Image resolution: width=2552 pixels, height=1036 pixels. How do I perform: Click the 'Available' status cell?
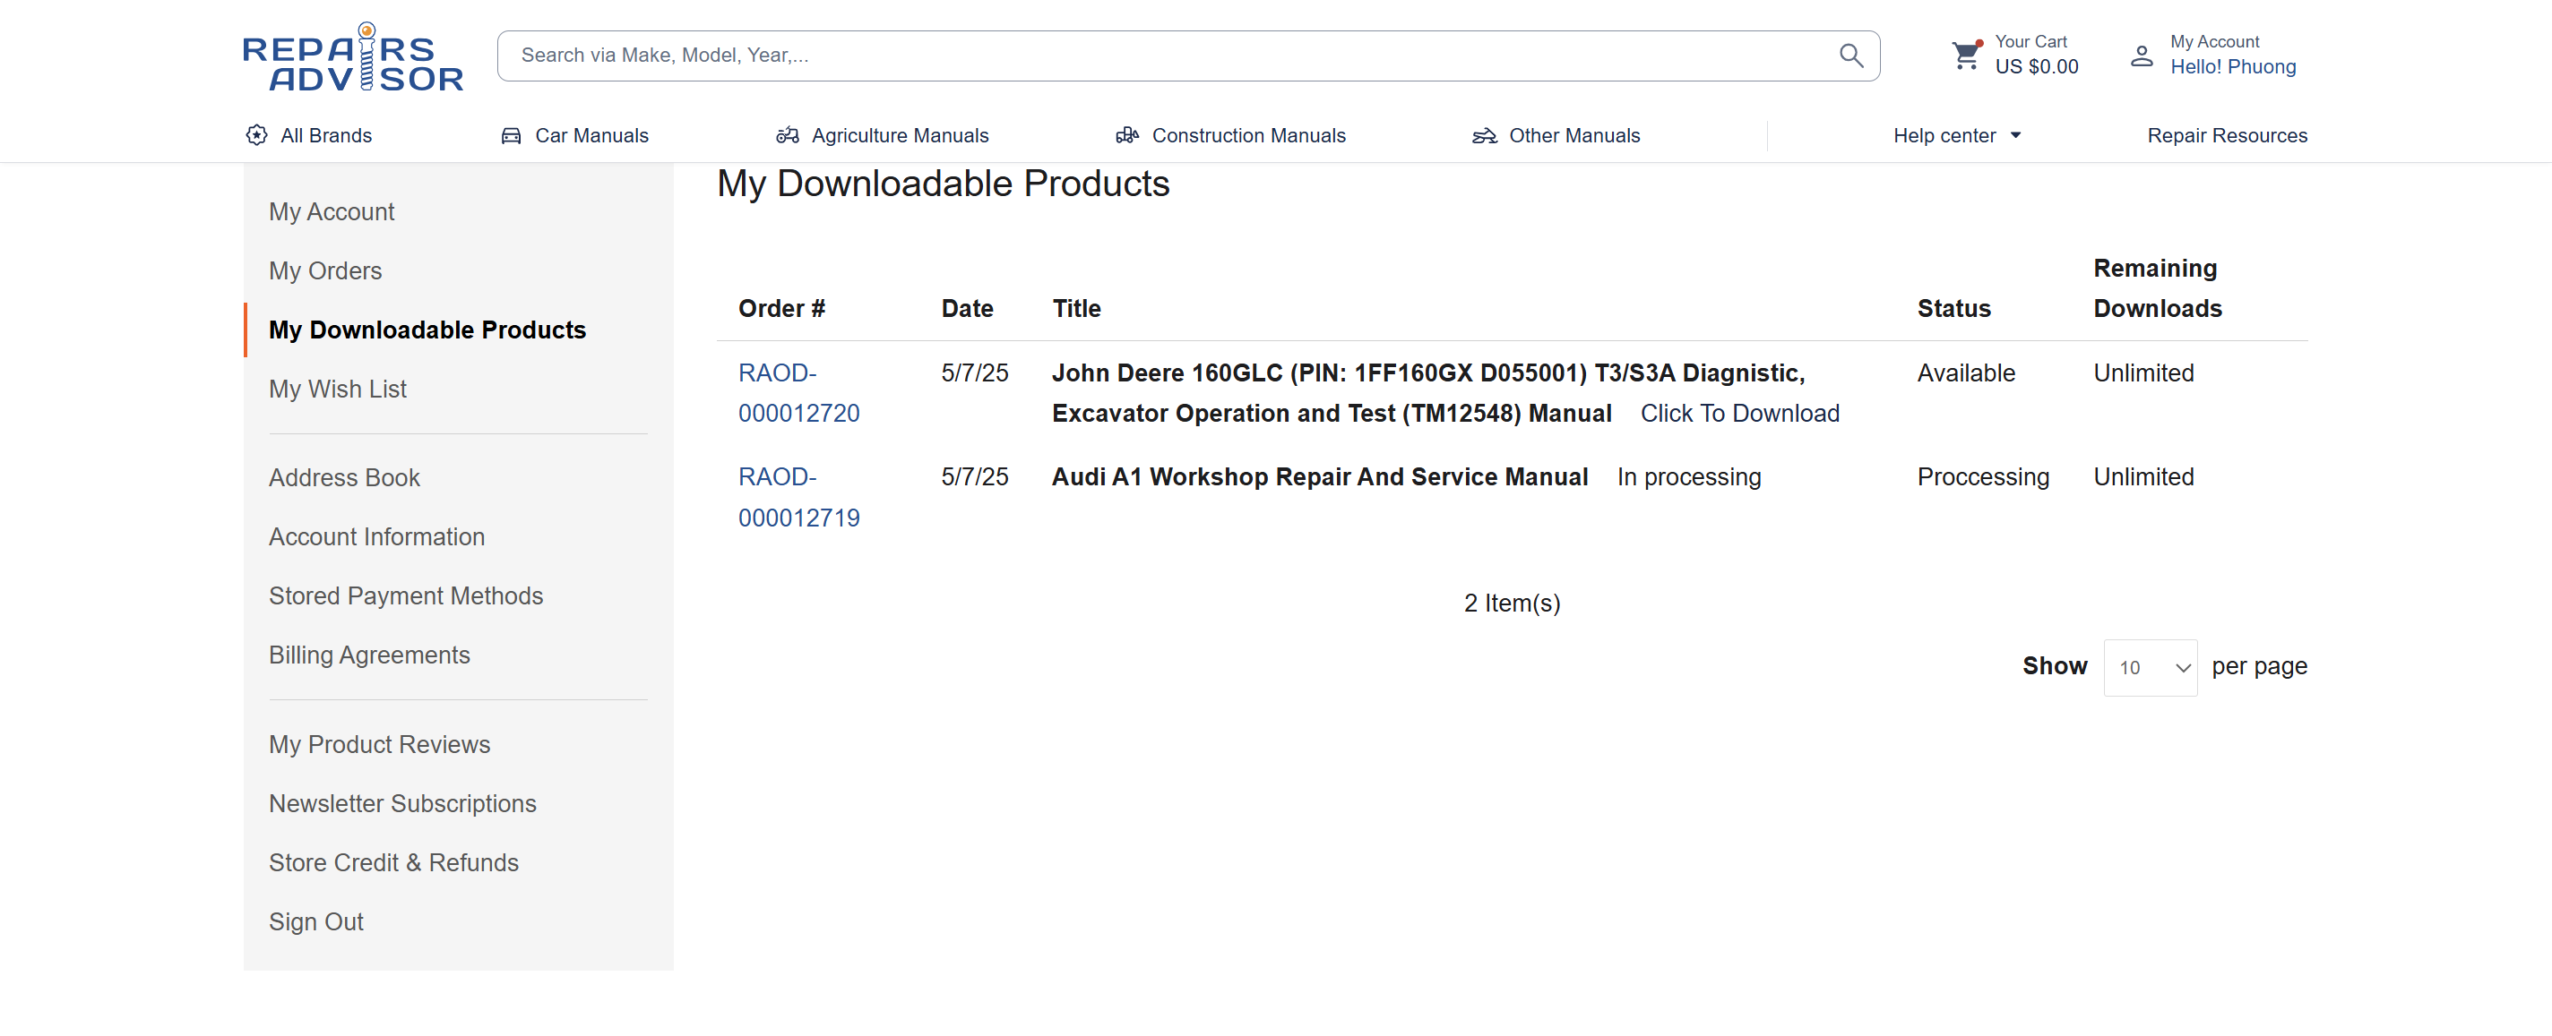coord(1965,373)
